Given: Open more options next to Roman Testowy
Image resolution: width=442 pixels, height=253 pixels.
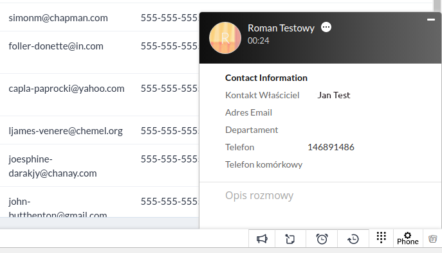Looking at the screenshot, I should tap(326, 28).
